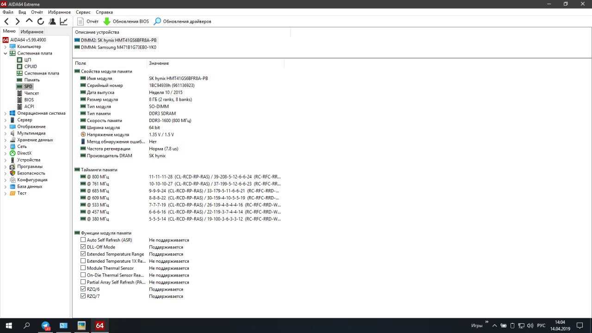Expand the Устройства tree node

tap(6, 160)
